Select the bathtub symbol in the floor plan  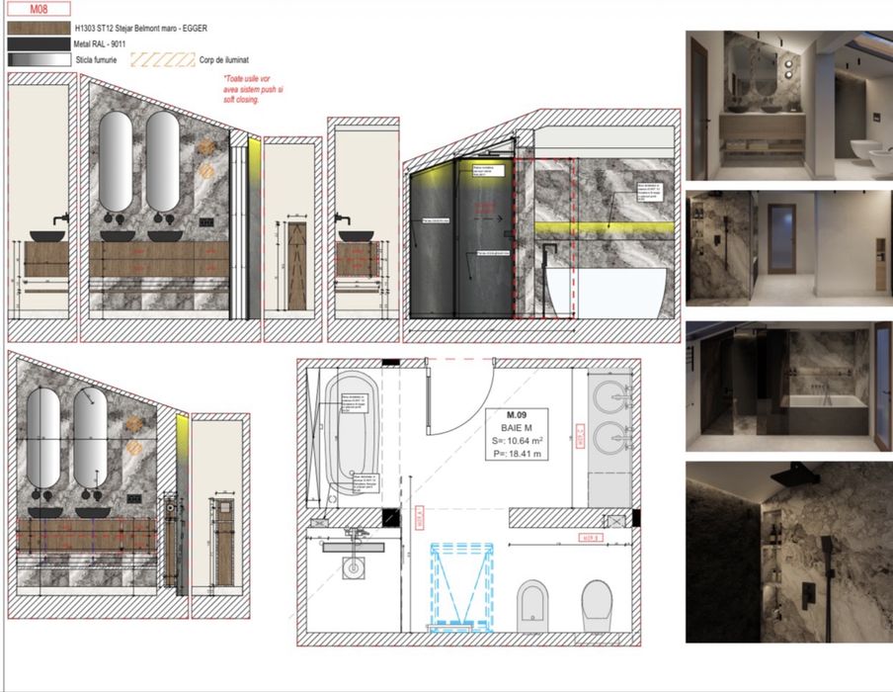(x=352, y=434)
